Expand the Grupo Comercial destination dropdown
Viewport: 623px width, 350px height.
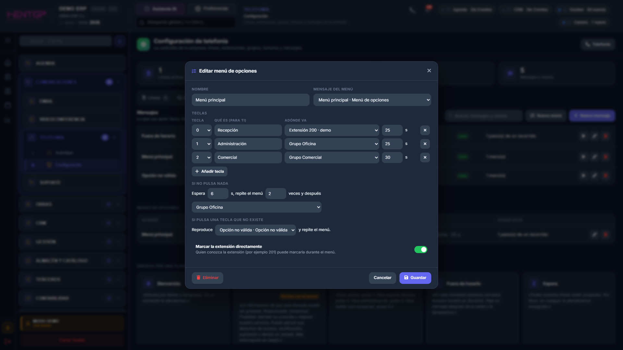click(332, 157)
